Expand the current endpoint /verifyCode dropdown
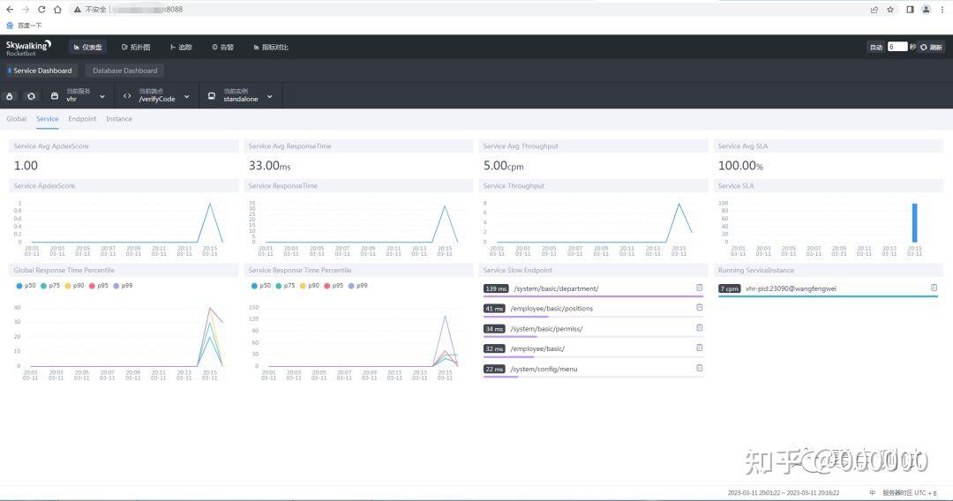This screenshot has height=501, width=953. point(157,96)
